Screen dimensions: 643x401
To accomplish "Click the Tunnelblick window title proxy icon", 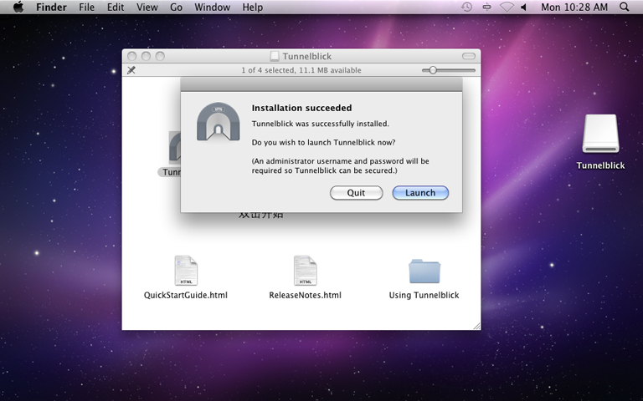I will pos(275,56).
